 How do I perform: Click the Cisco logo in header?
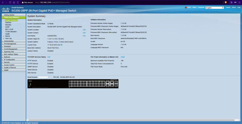(x=6, y=10)
